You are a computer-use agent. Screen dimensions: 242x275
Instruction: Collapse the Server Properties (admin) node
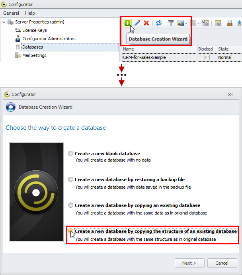4,22
